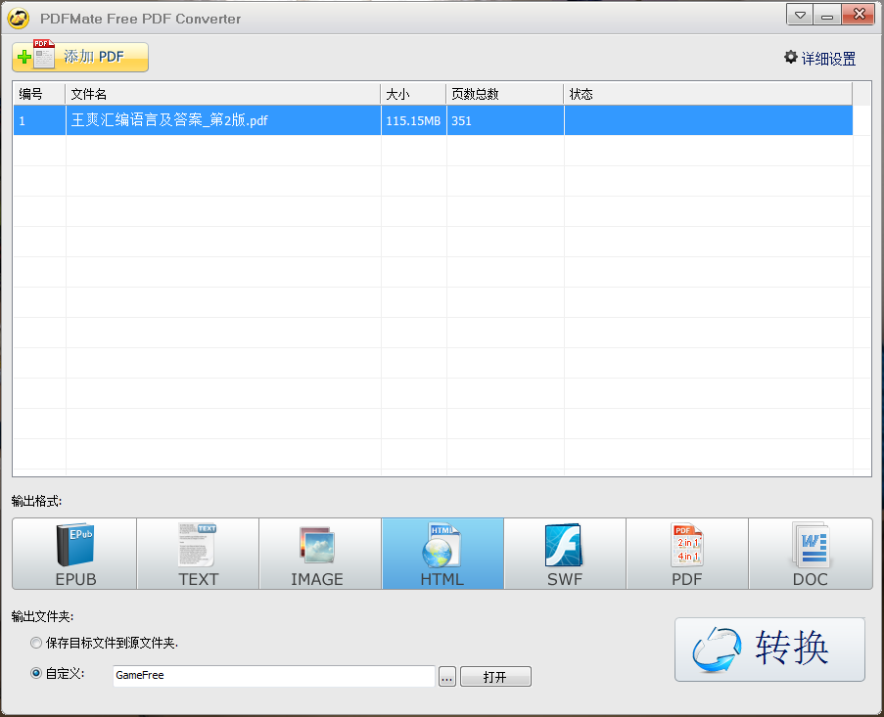Browse for output folder with ... button

pos(447,676)
